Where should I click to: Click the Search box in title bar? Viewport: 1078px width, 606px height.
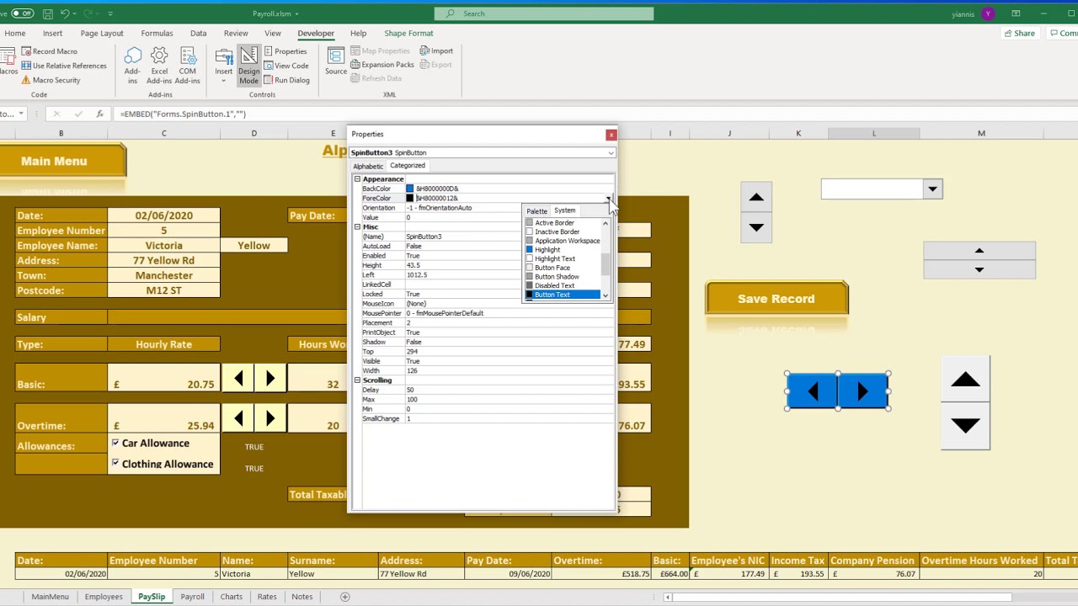(544, 13)
